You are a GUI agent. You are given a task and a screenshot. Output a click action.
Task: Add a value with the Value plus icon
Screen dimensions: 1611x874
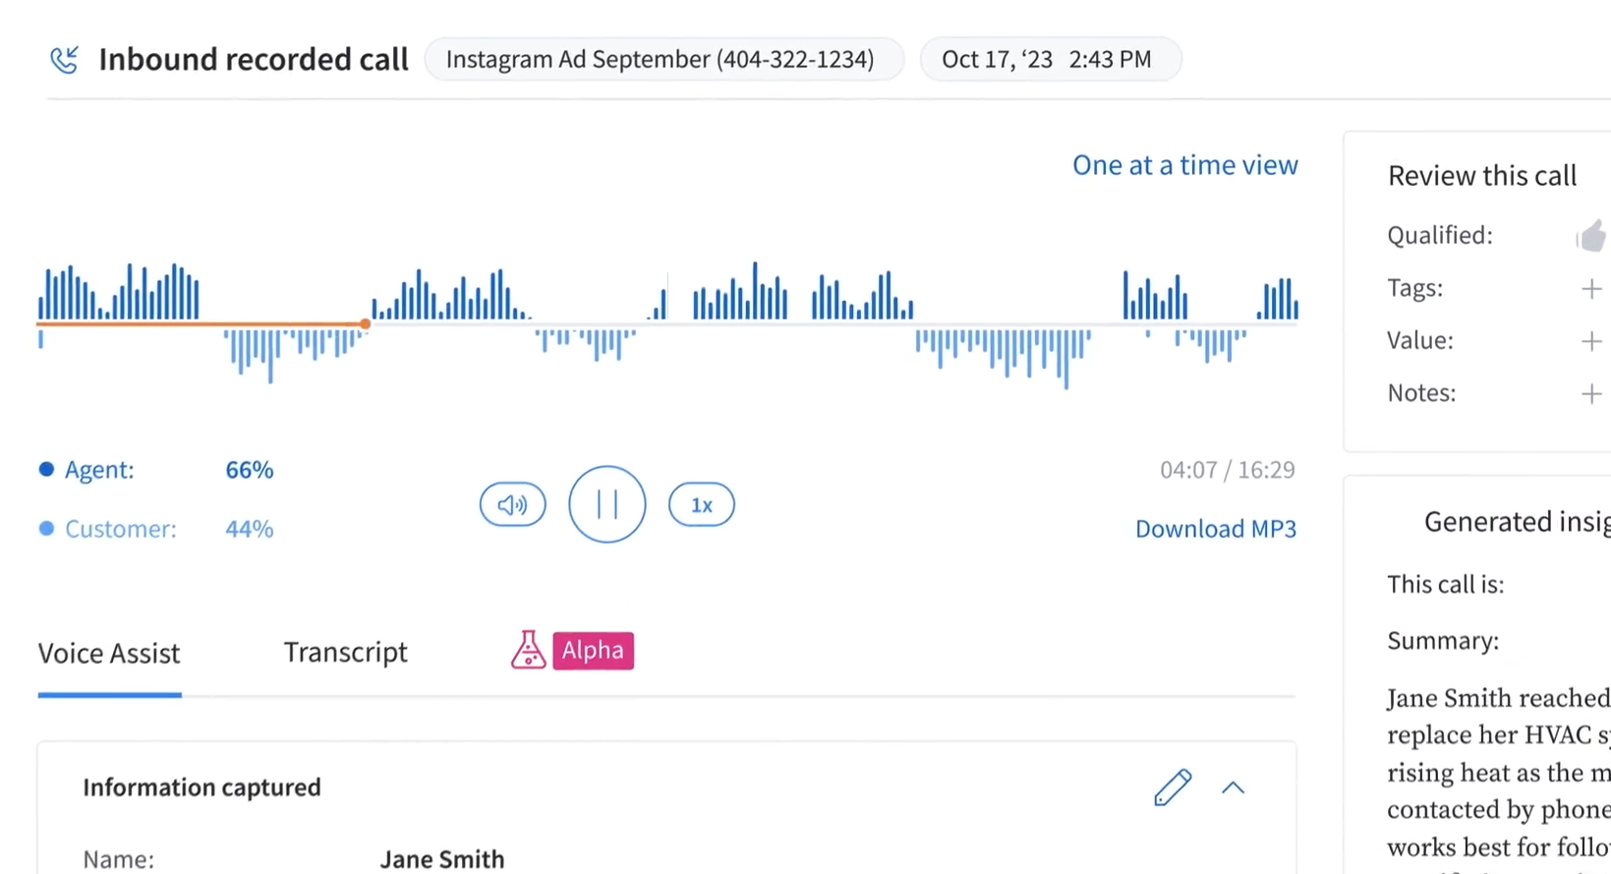click(1591, 341)
